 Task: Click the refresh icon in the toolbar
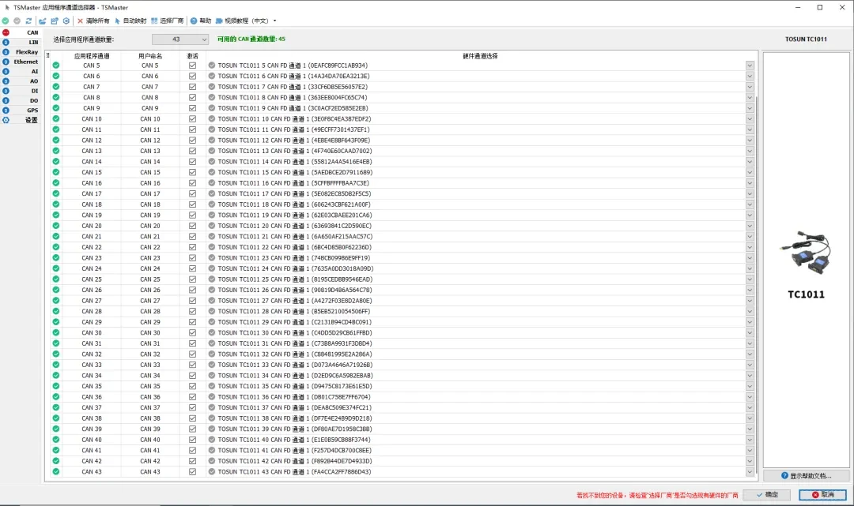coord(28,21)
